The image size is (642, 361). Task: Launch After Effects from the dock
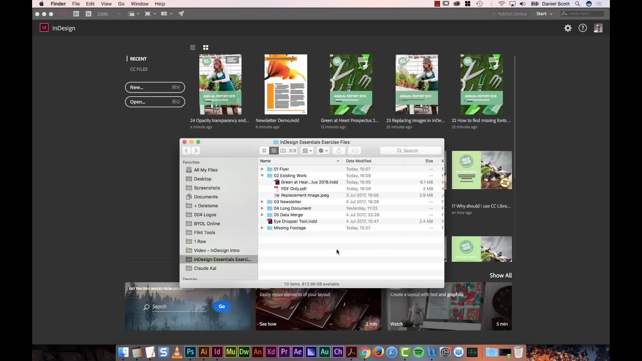point(298,352)
